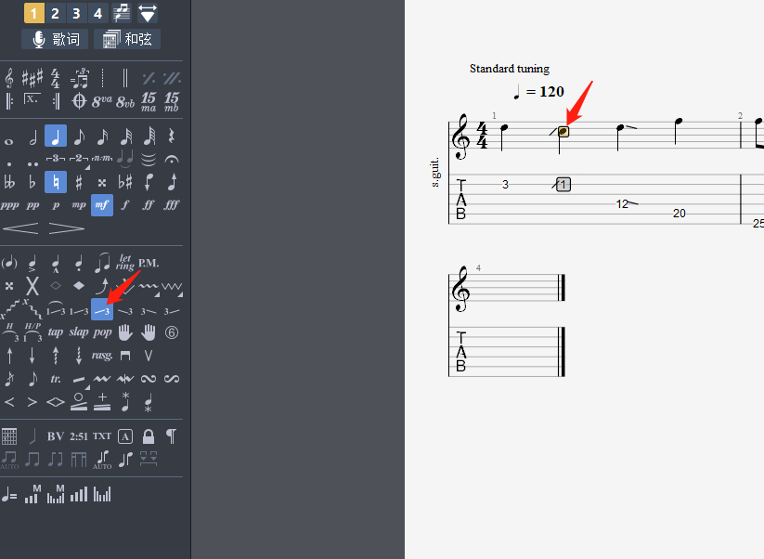The width and height of the screenshot is (764, 559).
Task: Apply the sharp accidental
Action: pyautogui.click(x=79, y=182)
